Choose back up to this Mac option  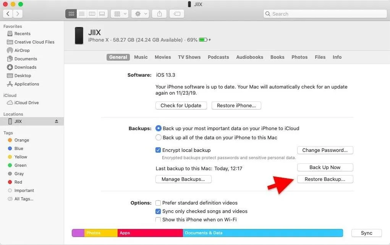158,137
